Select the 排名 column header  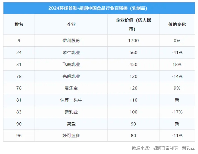point(19,24)
